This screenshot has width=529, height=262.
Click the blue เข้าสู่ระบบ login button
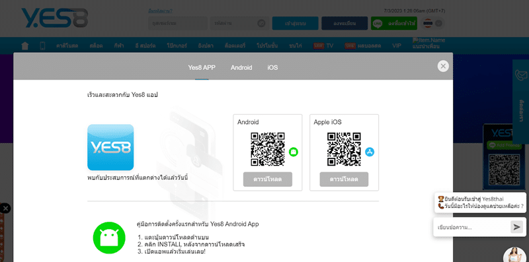295,23
